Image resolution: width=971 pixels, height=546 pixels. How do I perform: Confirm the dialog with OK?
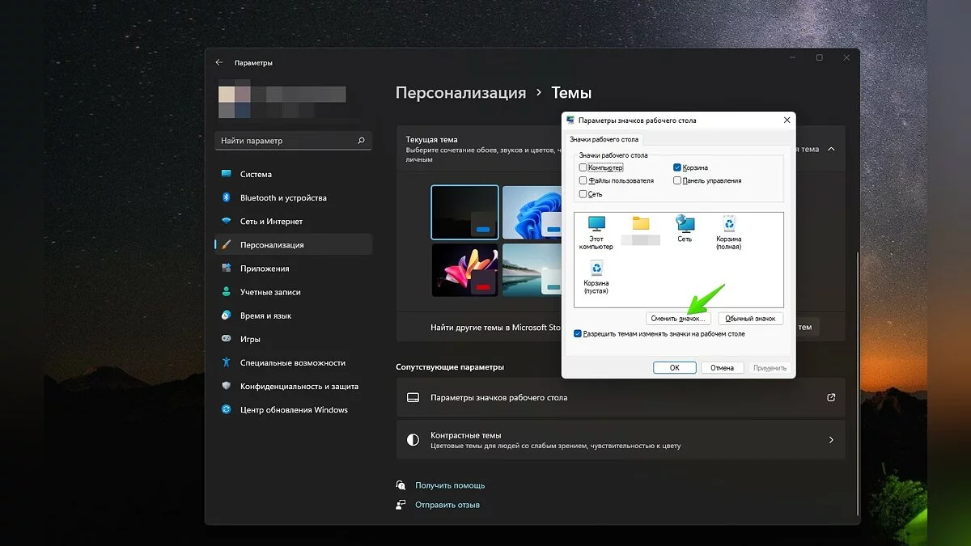[x=675, y=367]
